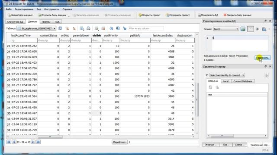Select the DBHub.io tab
The image size is (277, 155).
pos(213,81)
